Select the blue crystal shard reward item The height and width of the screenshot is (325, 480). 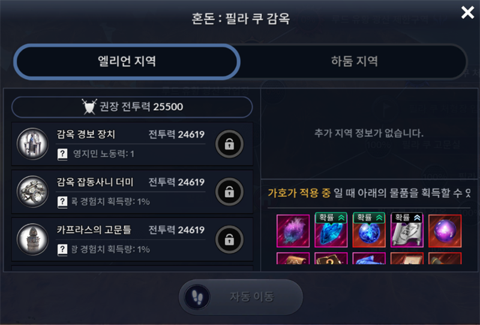point(331,230)
